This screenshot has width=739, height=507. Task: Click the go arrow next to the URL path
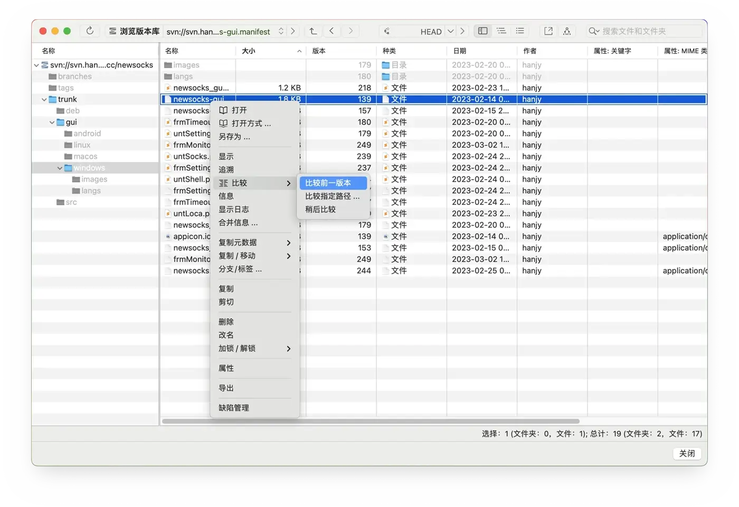293,31
